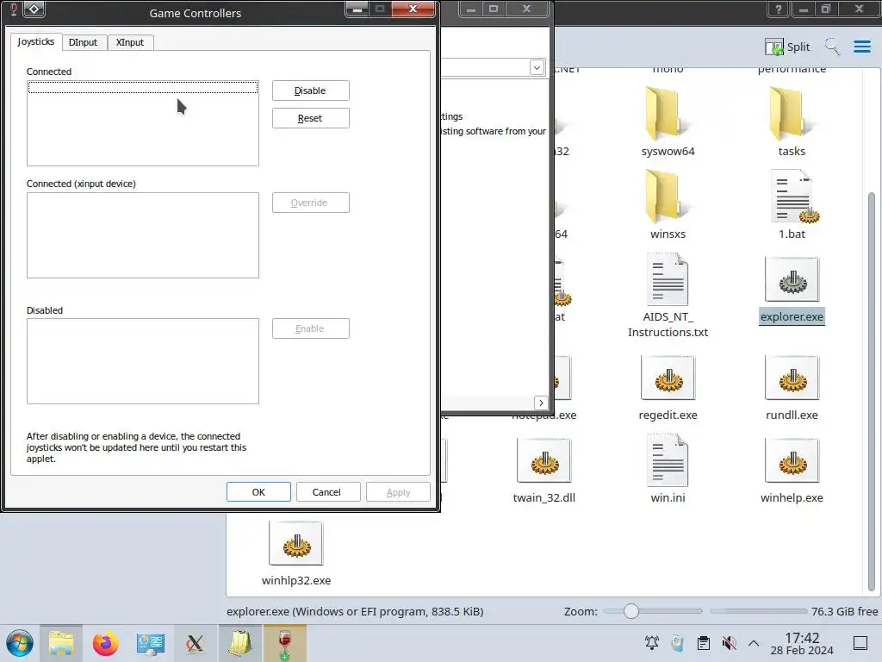Click the muted volume tray icon
The width and height of the screenshot is (882, 662).
point(729,643)
